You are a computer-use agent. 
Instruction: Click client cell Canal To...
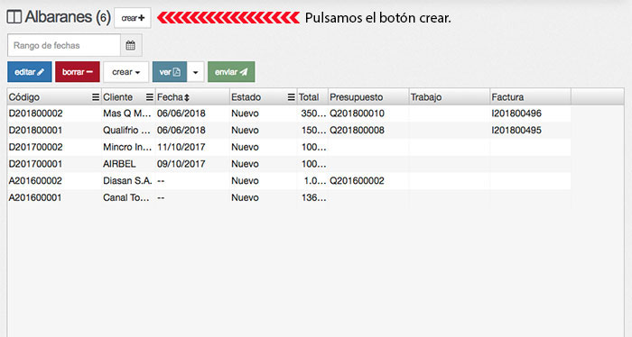click(x=126, y=198)
